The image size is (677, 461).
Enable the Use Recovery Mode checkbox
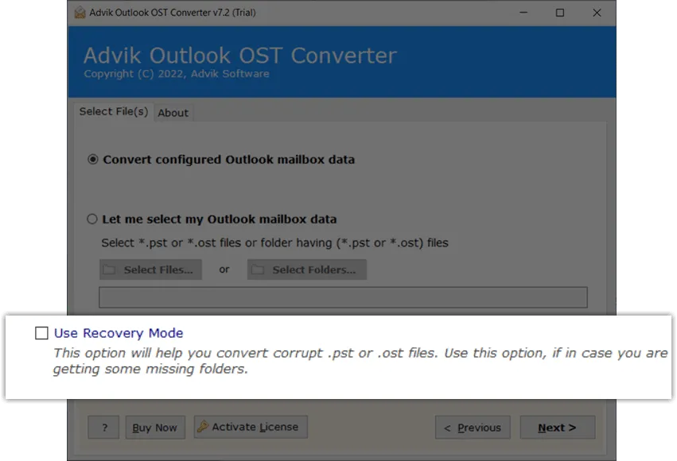(x=41, y=334)
